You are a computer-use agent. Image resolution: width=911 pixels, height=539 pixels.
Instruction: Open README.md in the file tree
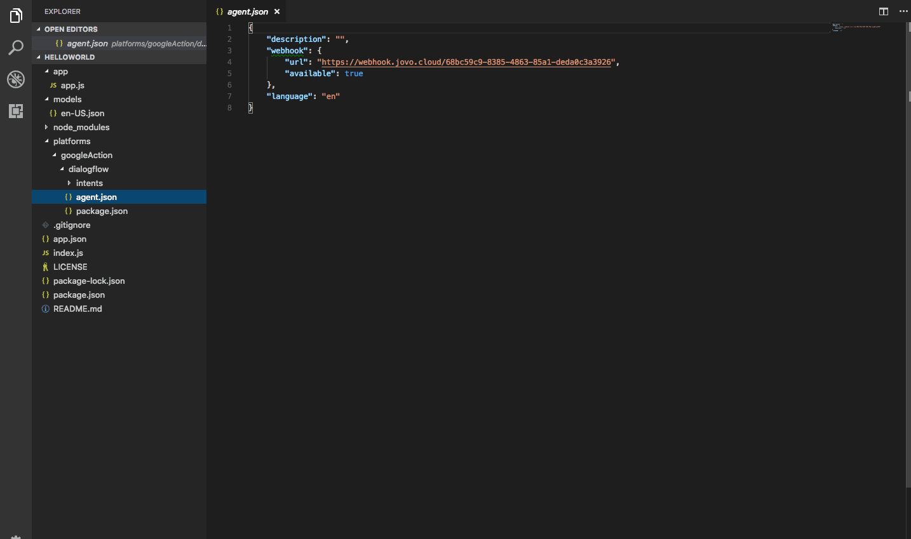click(119, 309)
